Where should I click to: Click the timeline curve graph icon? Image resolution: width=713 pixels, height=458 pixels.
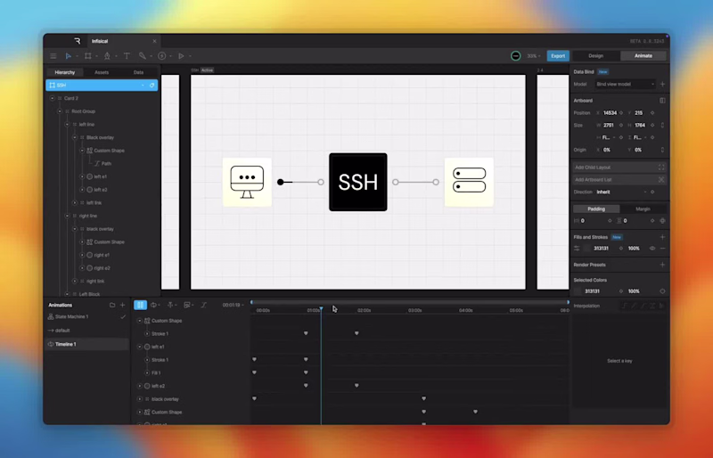pos(204,305)
